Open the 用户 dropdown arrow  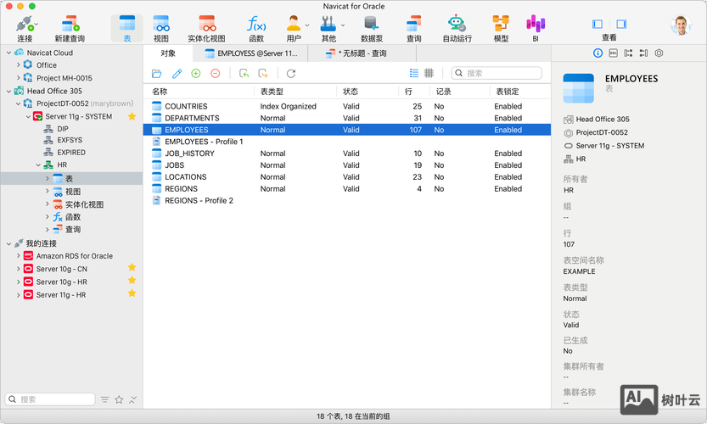pyautogui.click(x=307, y=25)
